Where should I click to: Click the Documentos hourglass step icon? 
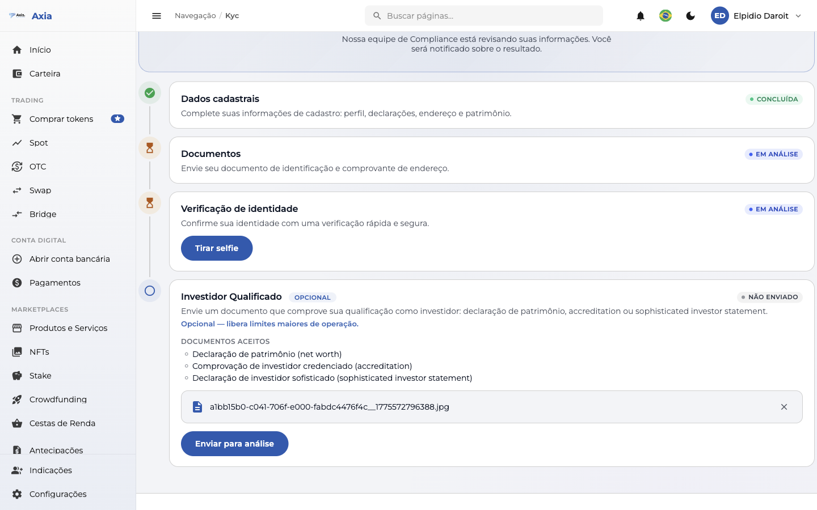150,148
